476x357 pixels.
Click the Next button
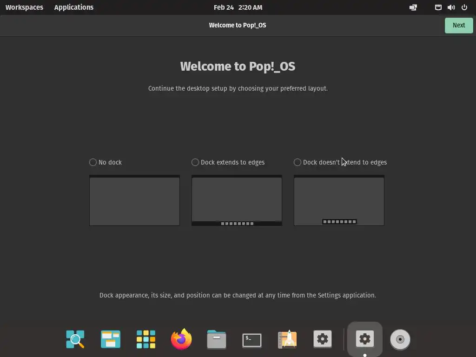click(459, 25)
